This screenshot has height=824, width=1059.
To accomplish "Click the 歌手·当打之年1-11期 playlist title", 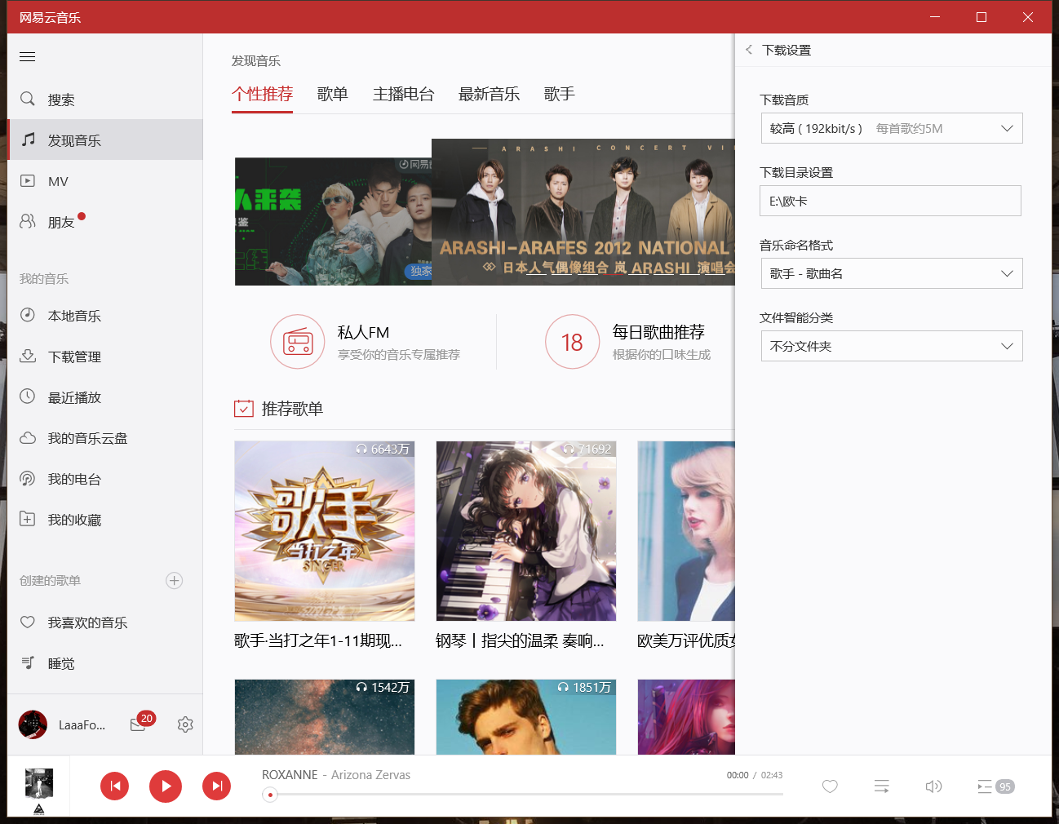I will 318,641.
